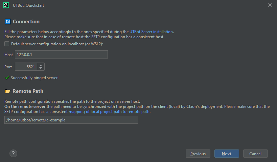This screenshot has width=277, height=162.
Task: Decrease port number with down arrow
Action: click(x=41, y=69)
